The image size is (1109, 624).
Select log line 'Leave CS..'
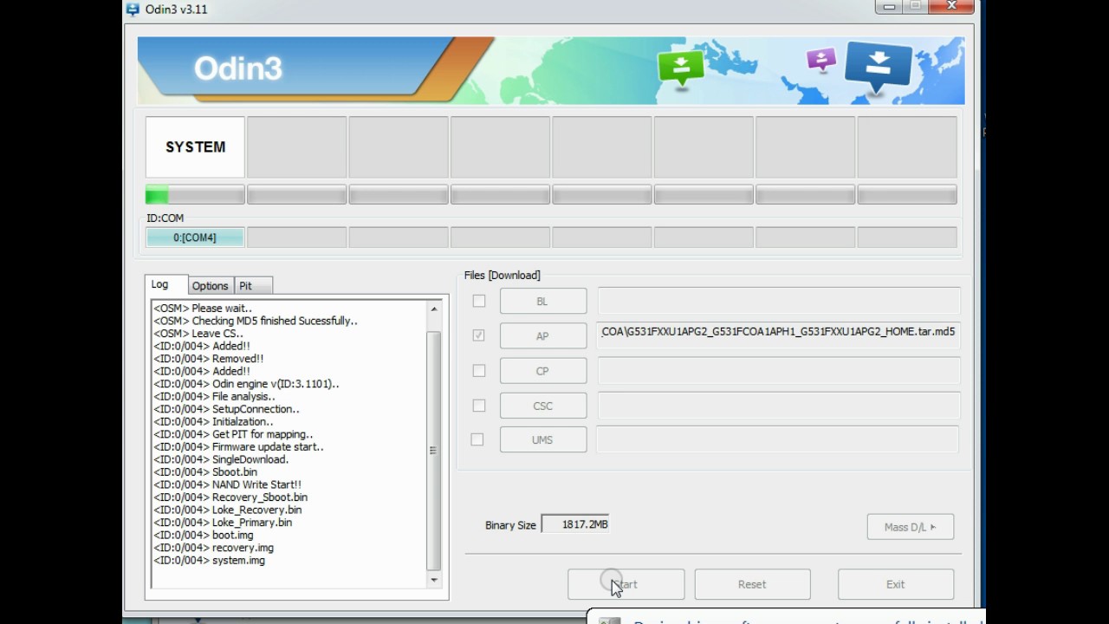pos(198,334)
